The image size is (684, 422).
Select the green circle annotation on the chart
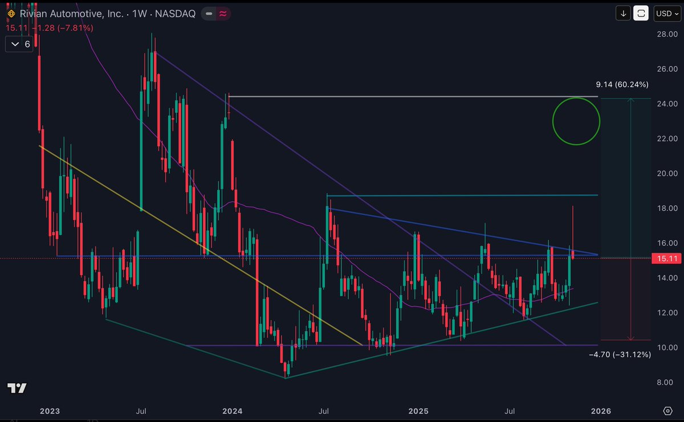(x=576, y=121)
